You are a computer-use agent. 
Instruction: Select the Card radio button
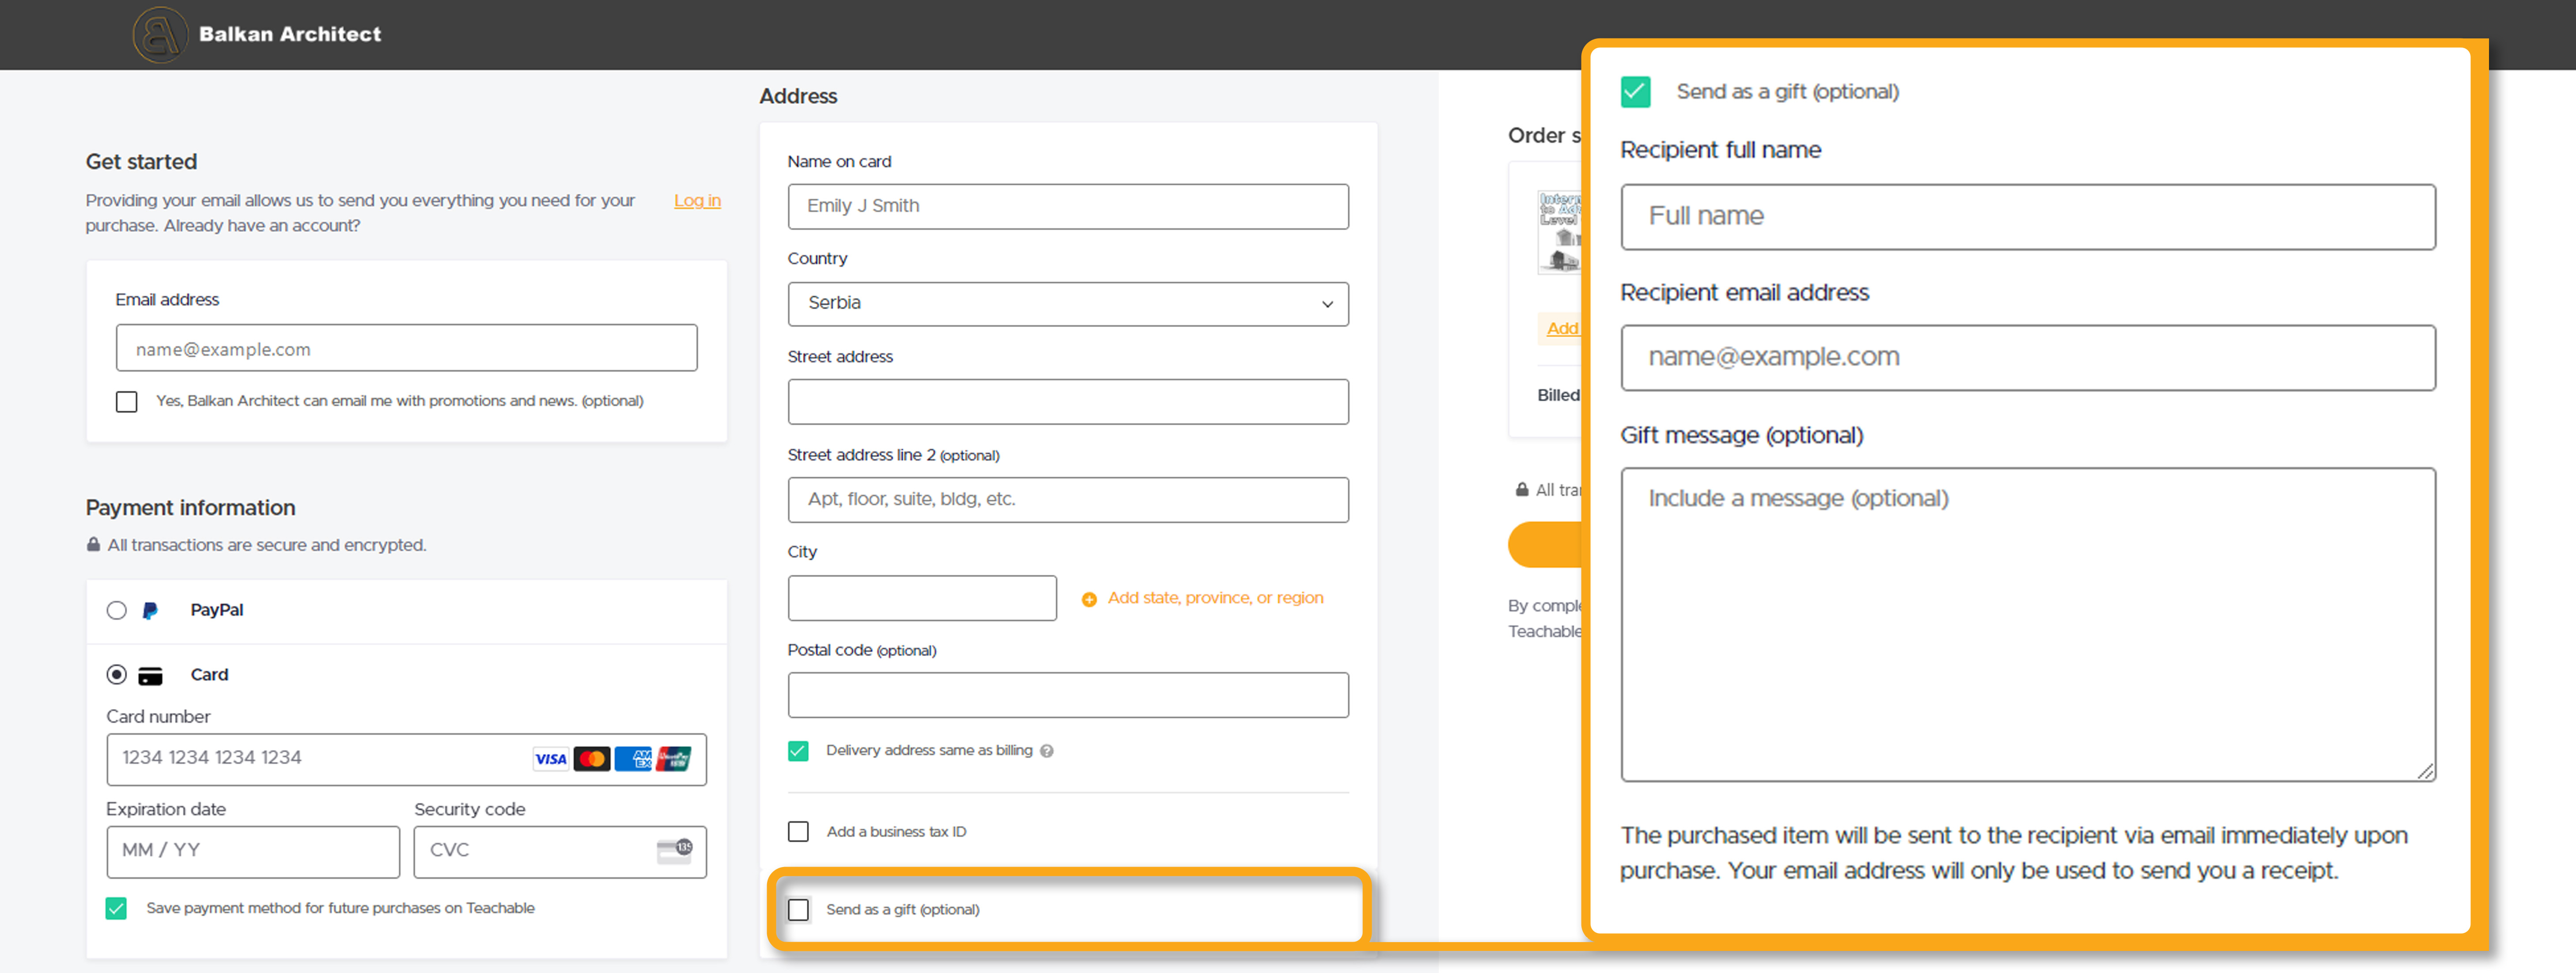tap(117, 675)
